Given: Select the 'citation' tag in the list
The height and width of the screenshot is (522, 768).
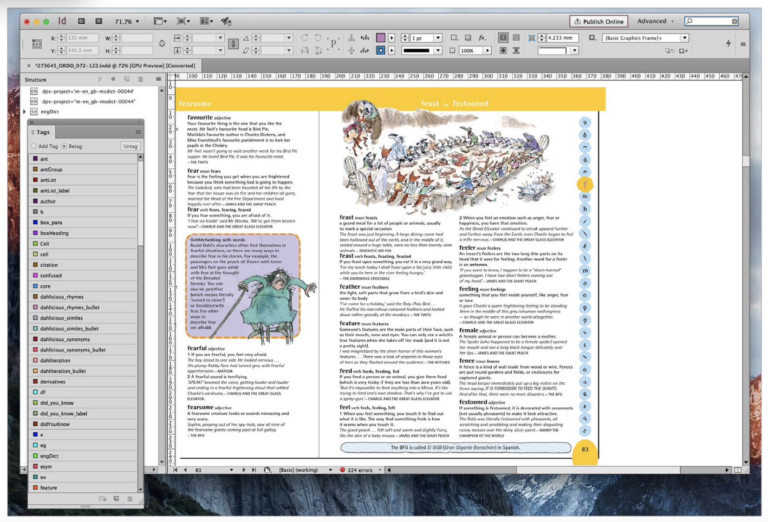Looking at the screenshot, I should coord(83,265).
